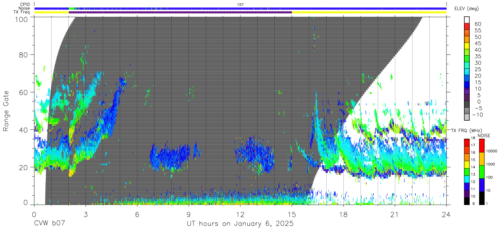
Task: Click the 18 tick on the UT hours axis
Action: (343, 214)
